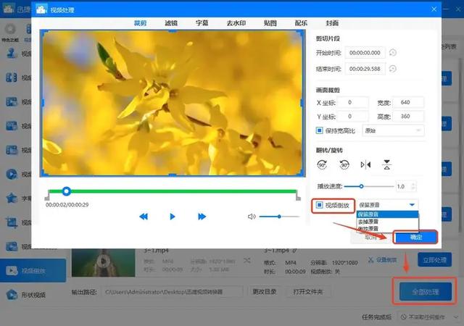Click the trim start marker on the timeline

click(x=47, y=196)
